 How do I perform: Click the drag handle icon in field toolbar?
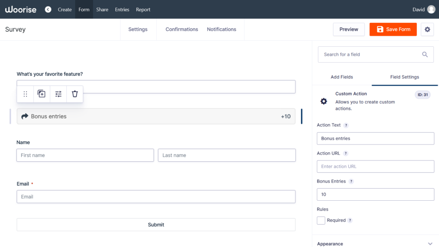tap(25, 94)
